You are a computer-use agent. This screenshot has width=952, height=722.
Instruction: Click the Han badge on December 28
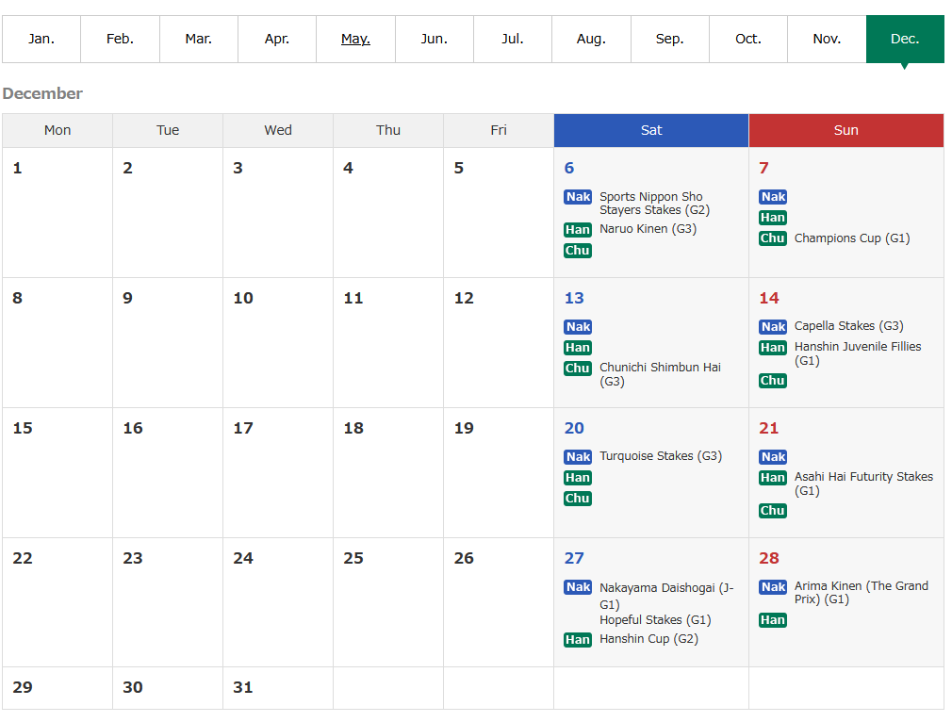[x=772, y=619]
